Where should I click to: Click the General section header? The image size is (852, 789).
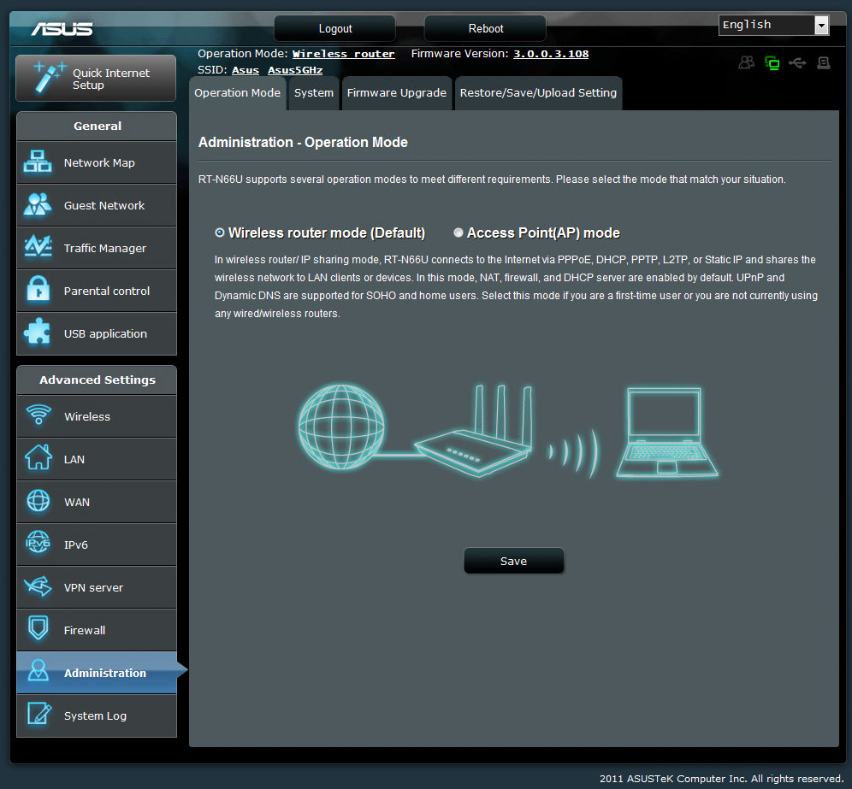click(x=97, y=126)
